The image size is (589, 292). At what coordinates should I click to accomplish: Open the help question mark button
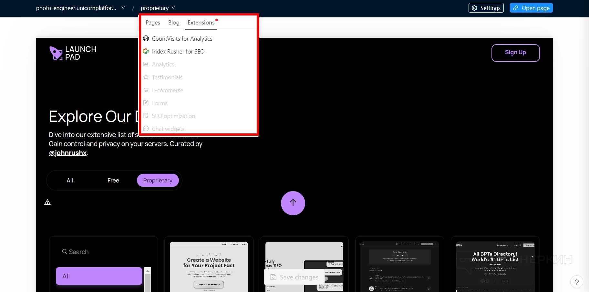pos(577,282)
